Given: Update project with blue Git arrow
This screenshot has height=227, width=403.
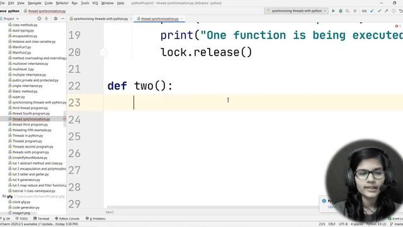Looking at the screenshot, I should coord(372,11).
